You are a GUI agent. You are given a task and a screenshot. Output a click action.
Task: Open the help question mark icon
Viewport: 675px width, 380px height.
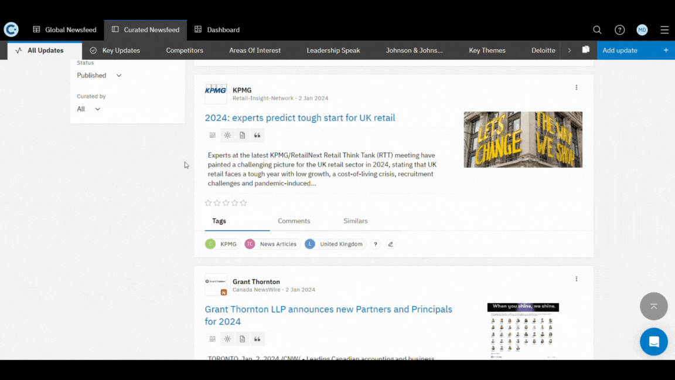point(619,30)
